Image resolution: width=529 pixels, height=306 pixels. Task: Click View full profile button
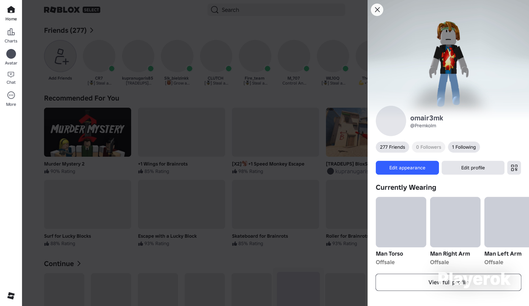(x=448, y=282)
